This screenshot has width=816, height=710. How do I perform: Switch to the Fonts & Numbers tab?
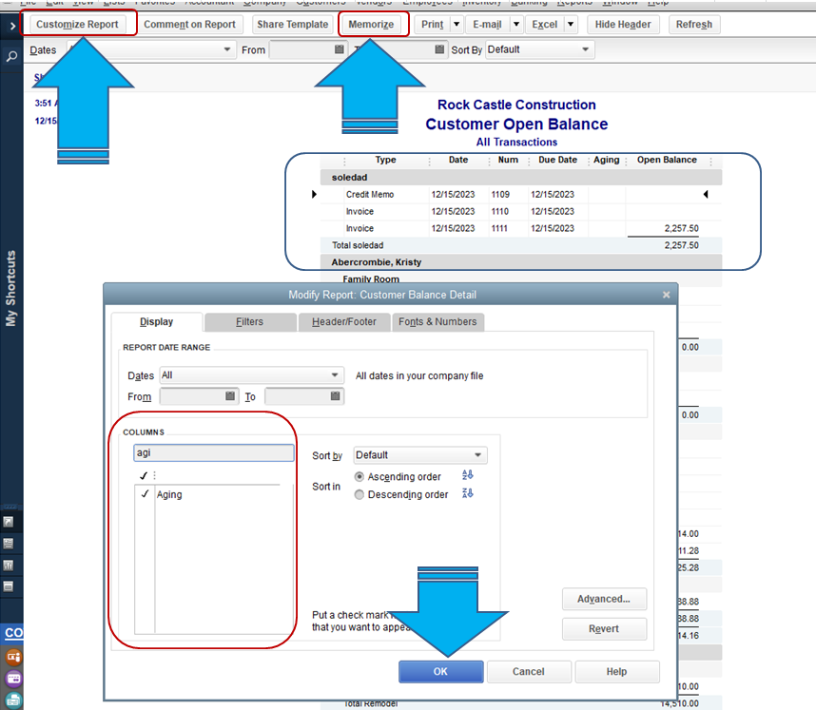437,322
